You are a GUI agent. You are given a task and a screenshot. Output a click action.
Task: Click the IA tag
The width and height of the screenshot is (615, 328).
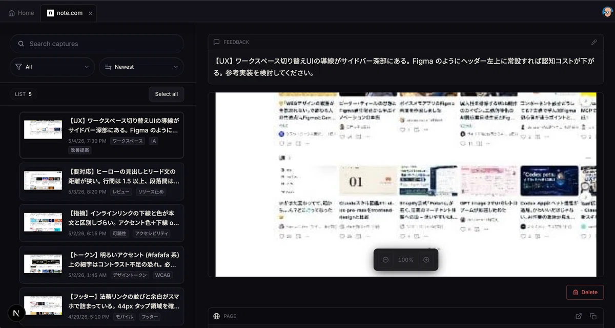[x=153, y=141]
